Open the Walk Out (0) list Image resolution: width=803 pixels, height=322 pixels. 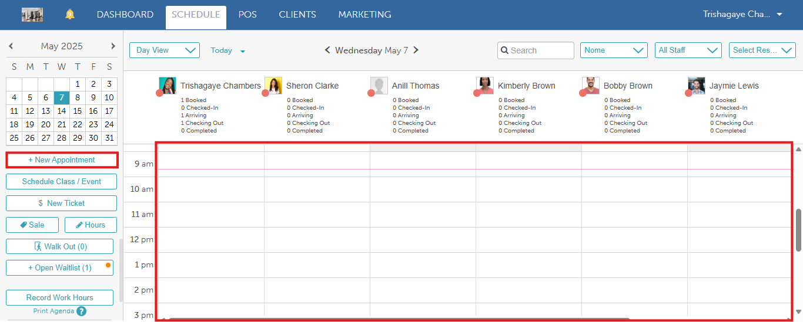(59, 246)
